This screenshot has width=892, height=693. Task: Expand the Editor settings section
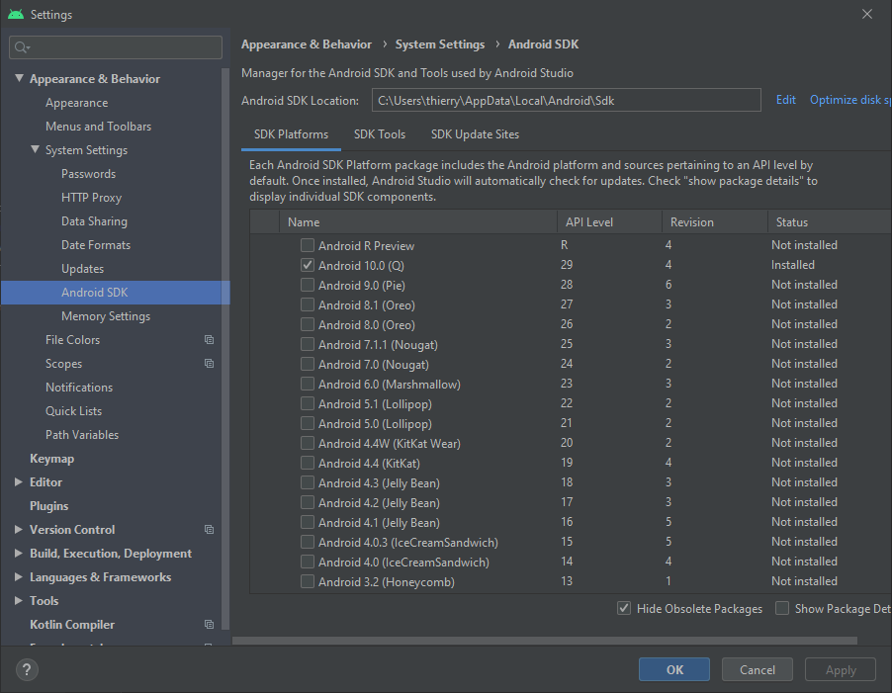point(19,482)
